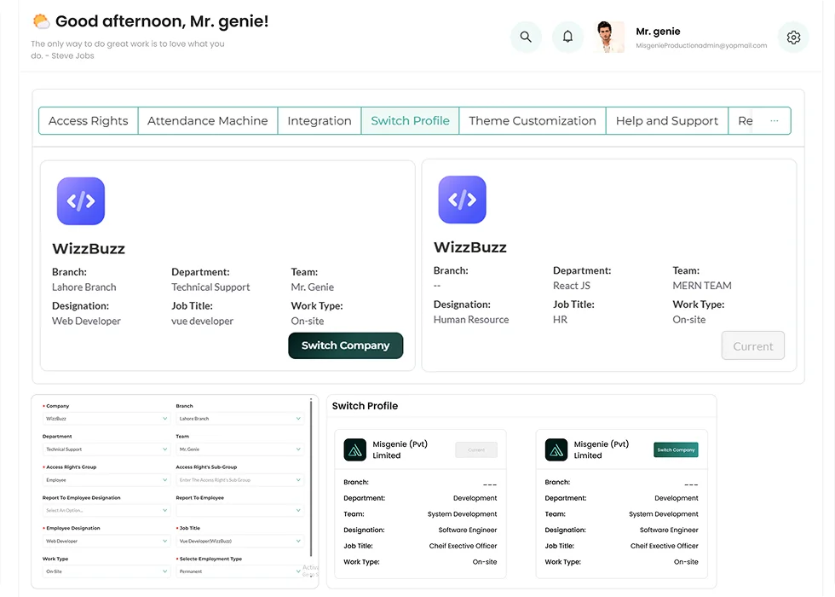The image size is (835, 597).
Task: Click Misgenie logo beside small Switch Company button
Action: click(556, 449)
